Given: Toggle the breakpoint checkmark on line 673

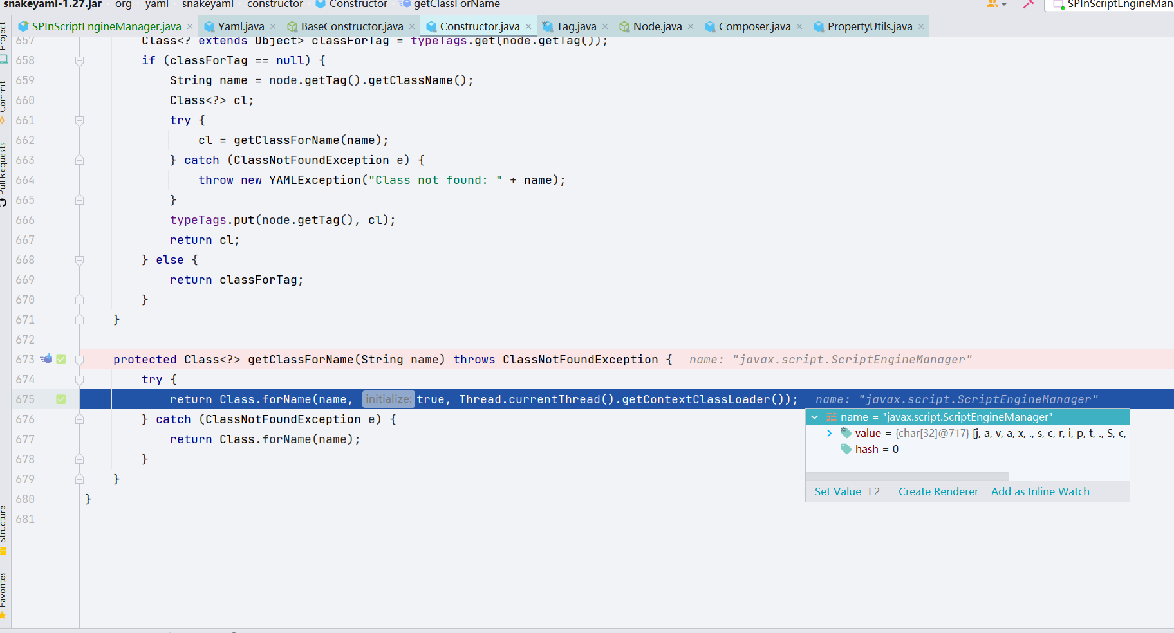Looking at the screenshot, I should coord(61,360).
